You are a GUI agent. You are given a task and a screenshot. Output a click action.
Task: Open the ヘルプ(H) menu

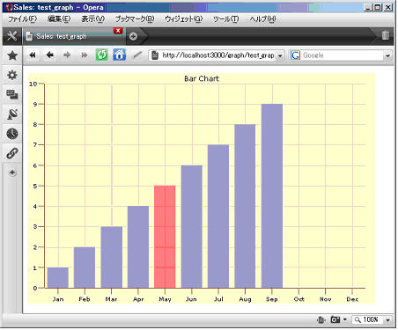point(263,19)
